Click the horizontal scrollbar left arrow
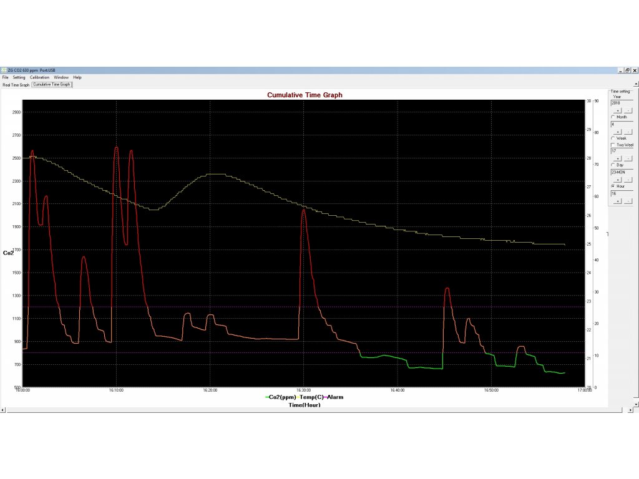The width and height of the screenshot is (639, 479). click(3, 410)
